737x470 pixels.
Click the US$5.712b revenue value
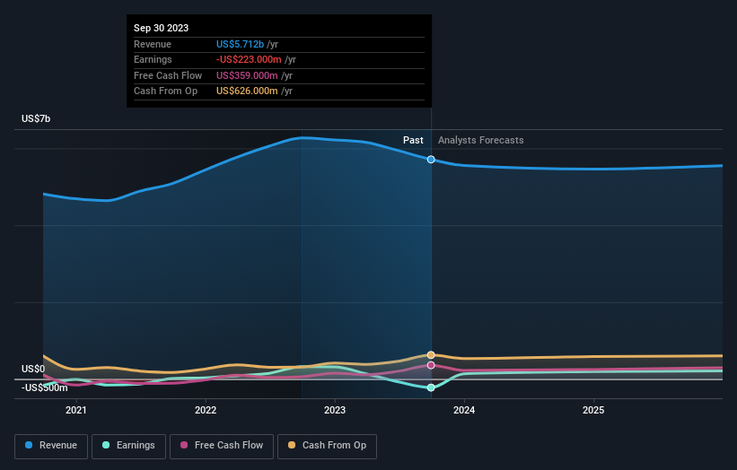[241, 44]
